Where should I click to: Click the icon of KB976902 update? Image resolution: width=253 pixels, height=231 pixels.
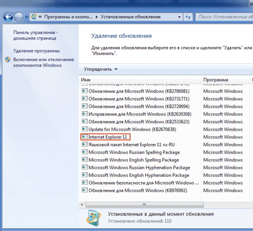tap(85, 191)
